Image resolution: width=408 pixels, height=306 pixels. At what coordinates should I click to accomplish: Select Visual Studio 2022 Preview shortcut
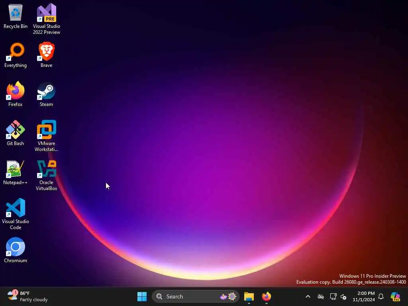tap(47, 19)
